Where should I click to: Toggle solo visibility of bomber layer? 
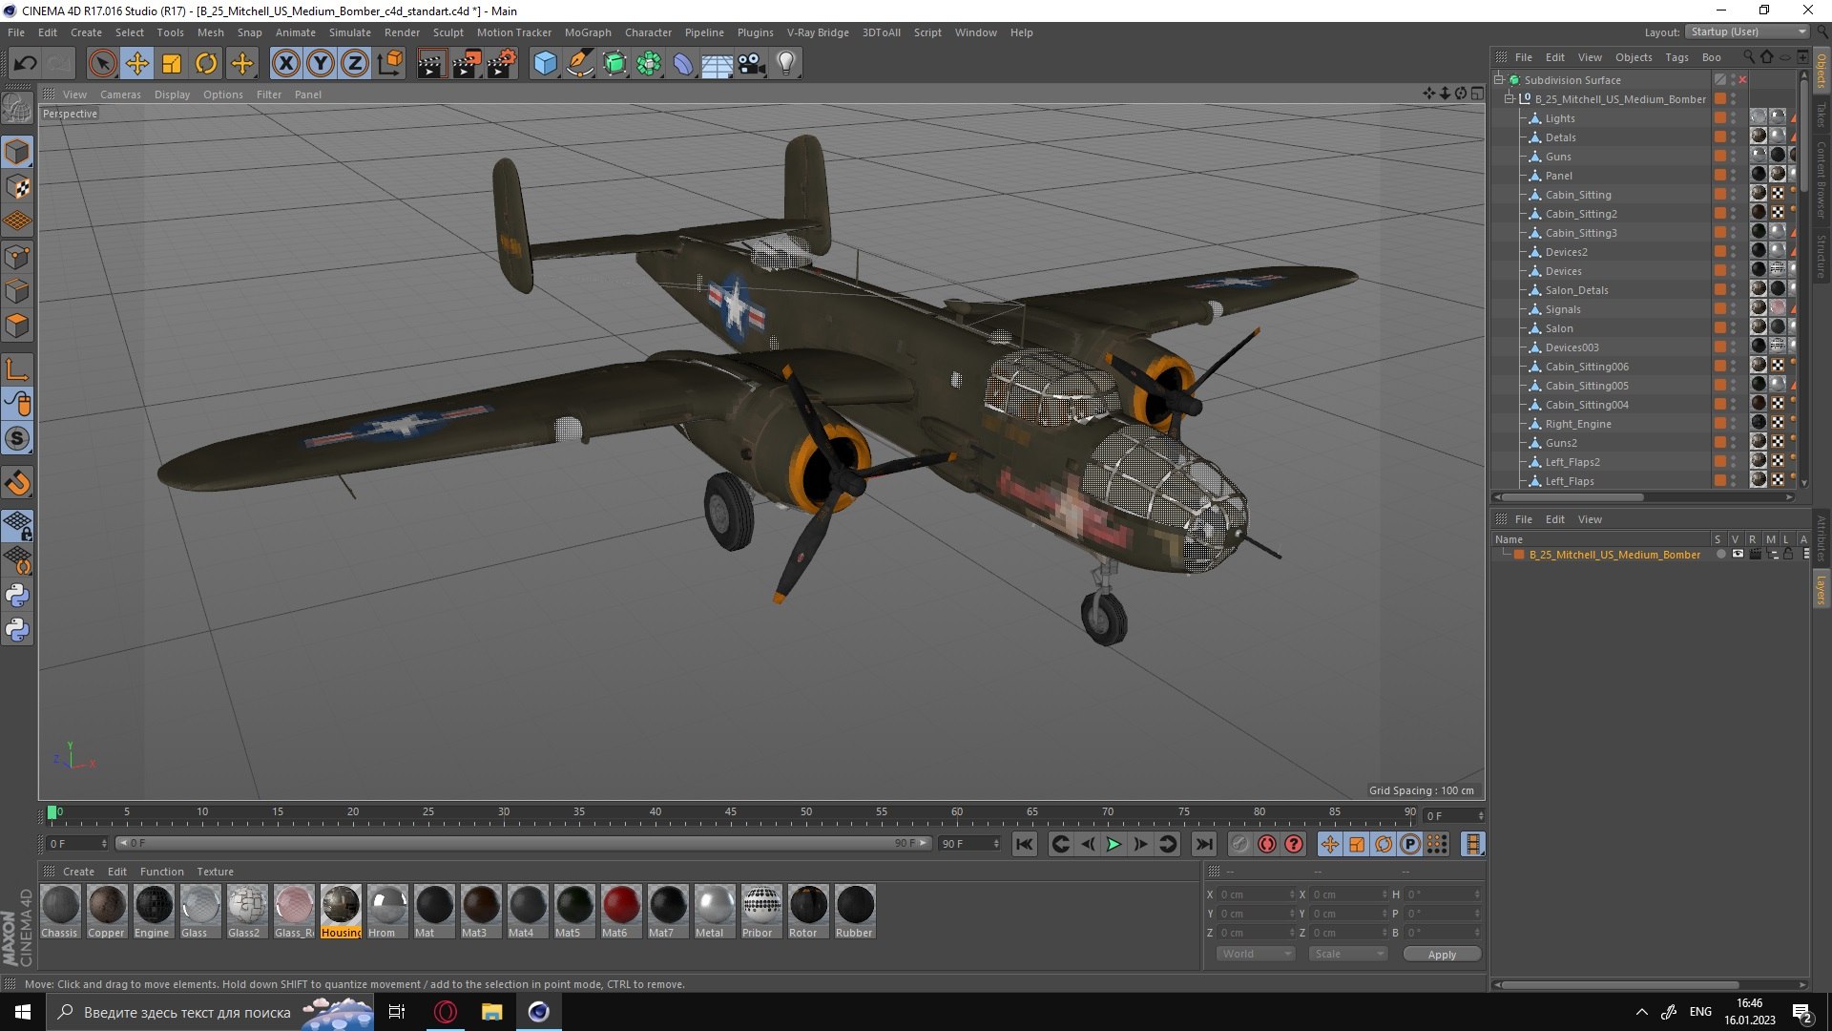click(1720, 555)
